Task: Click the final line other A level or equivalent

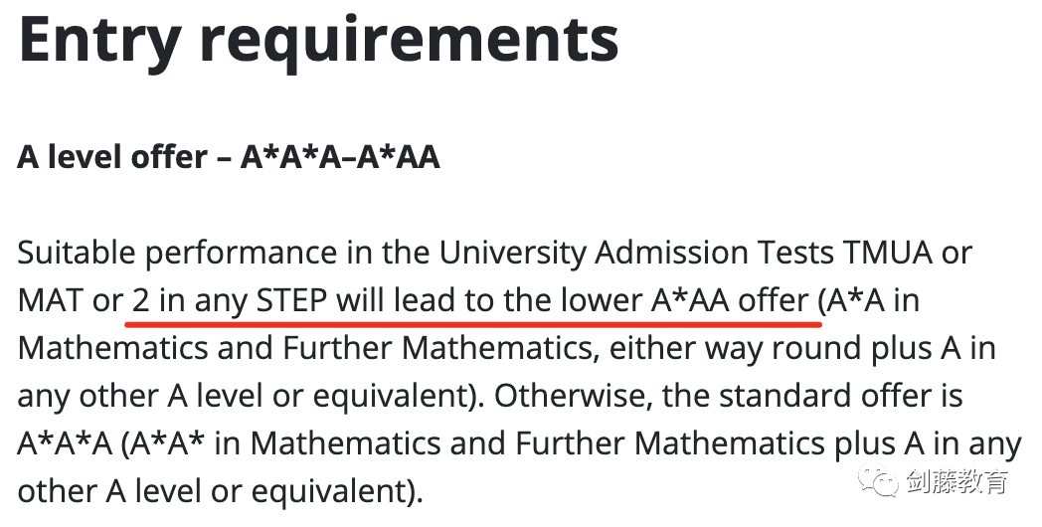Action: coord(220,492)
